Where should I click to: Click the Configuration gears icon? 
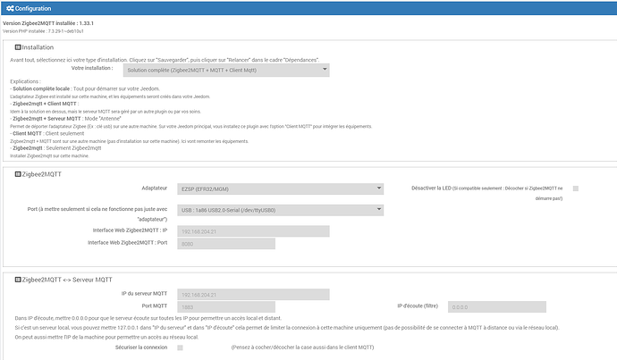point(10,8)
